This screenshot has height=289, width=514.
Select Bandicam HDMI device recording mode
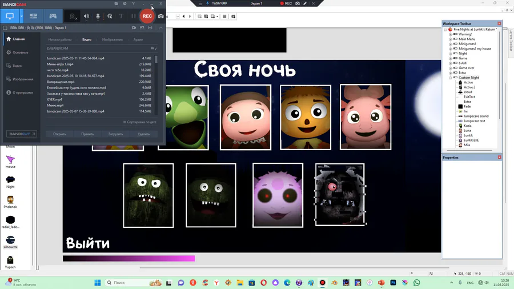tap(34, 16)
